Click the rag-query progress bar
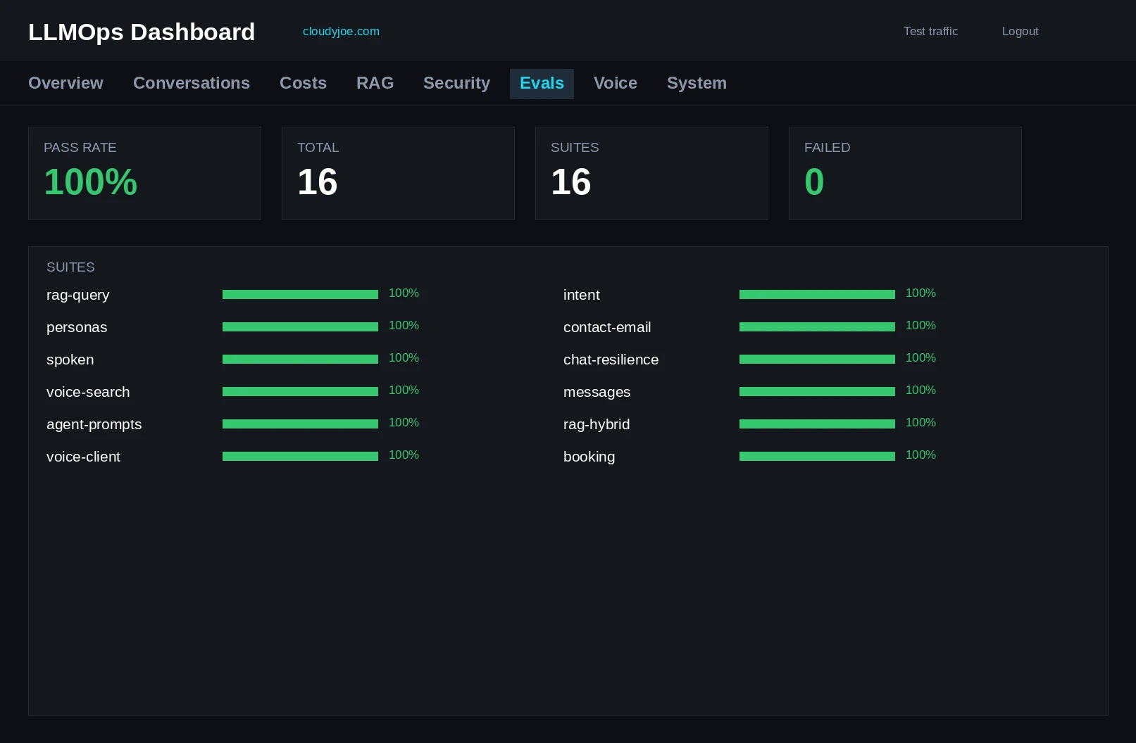 (300, 295)
